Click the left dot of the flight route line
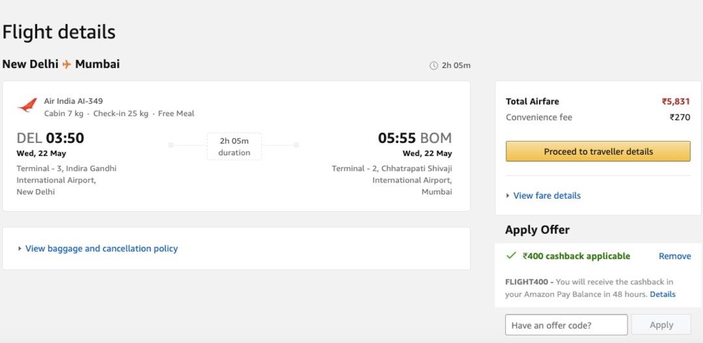This screenshot has height=343, width=703. [171, 145]
